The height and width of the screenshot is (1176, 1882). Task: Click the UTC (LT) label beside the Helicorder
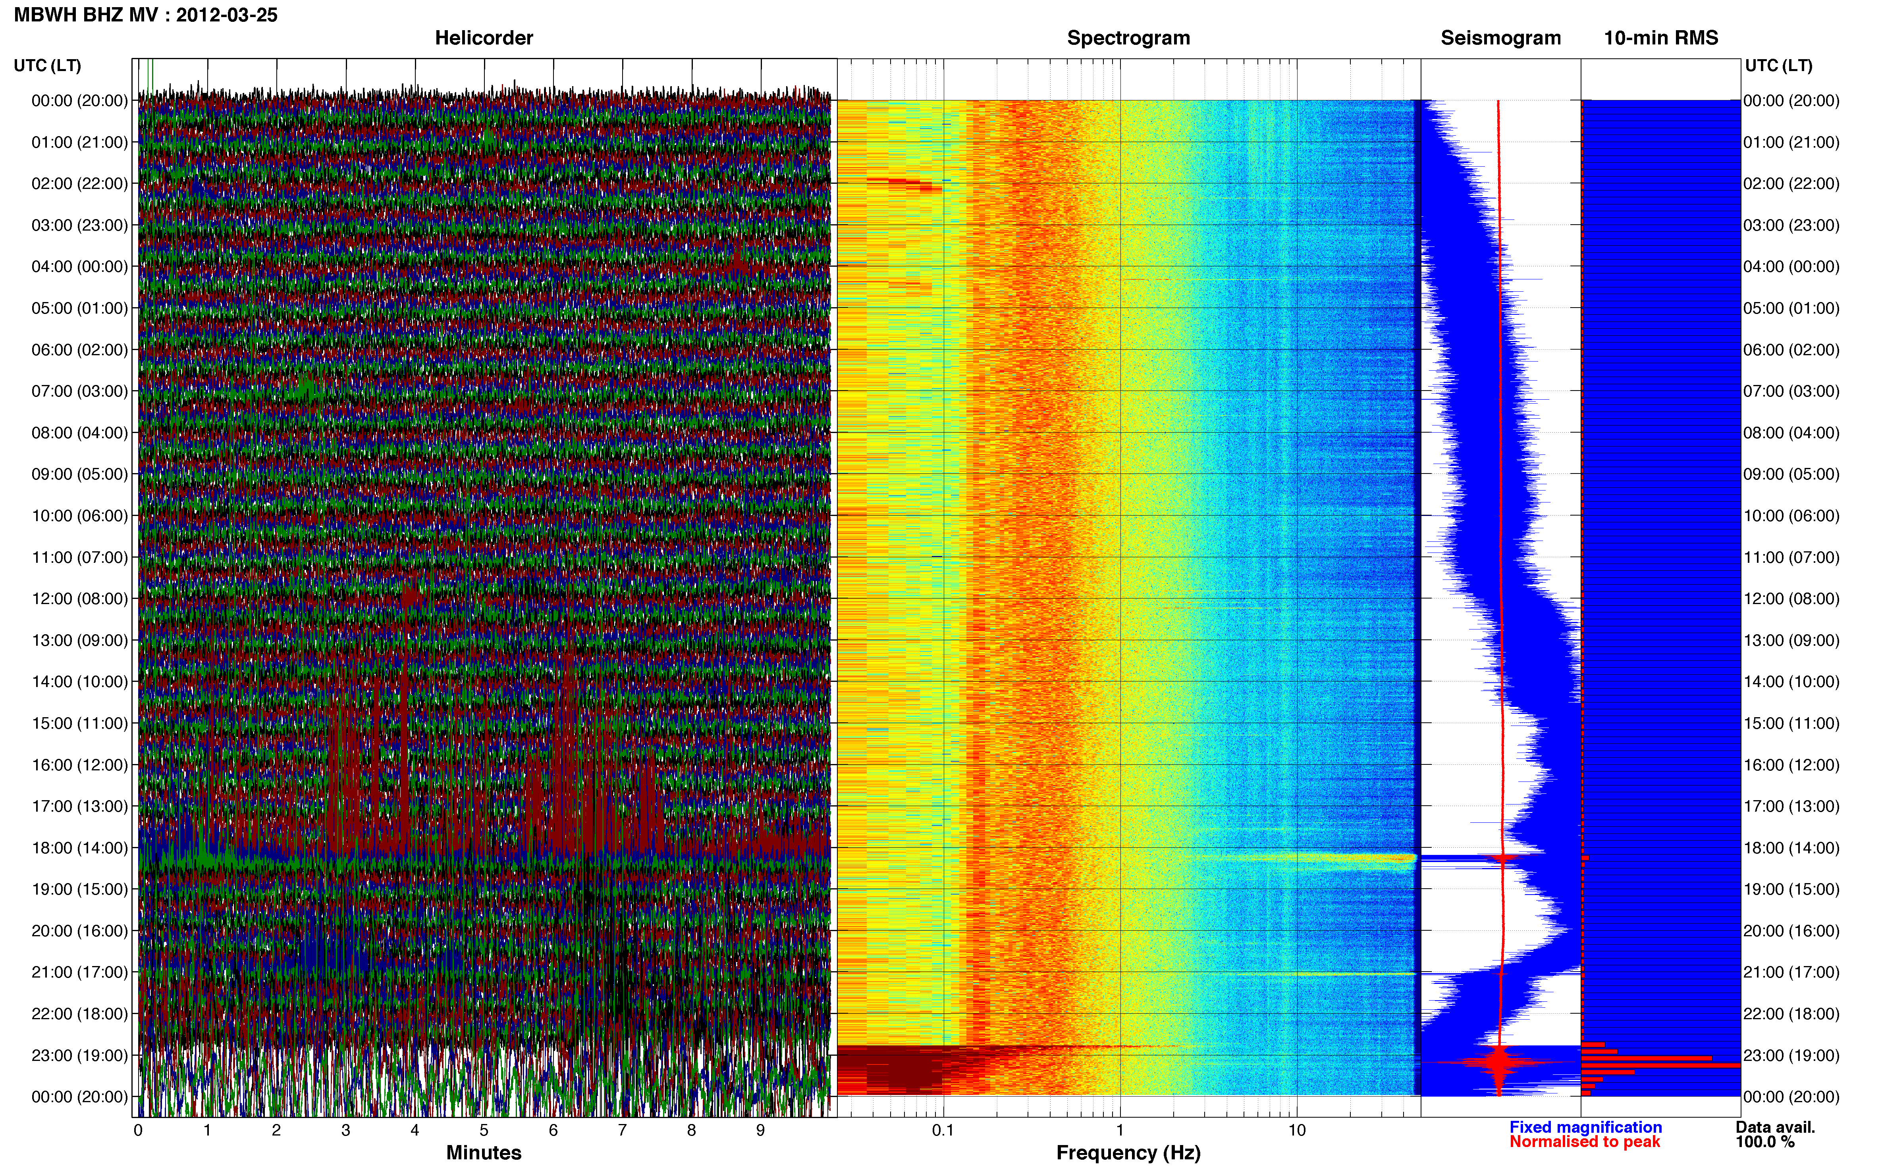click(48, 65)
